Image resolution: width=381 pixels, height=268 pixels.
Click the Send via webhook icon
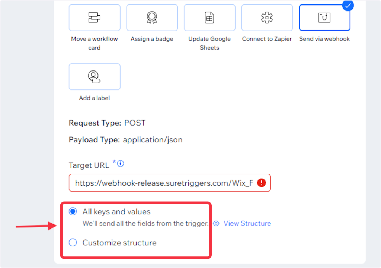click(x=324, y=18)
